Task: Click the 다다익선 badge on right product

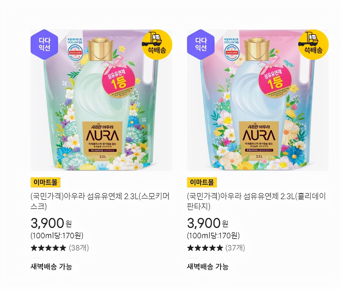Action: [x=201, y=45]
